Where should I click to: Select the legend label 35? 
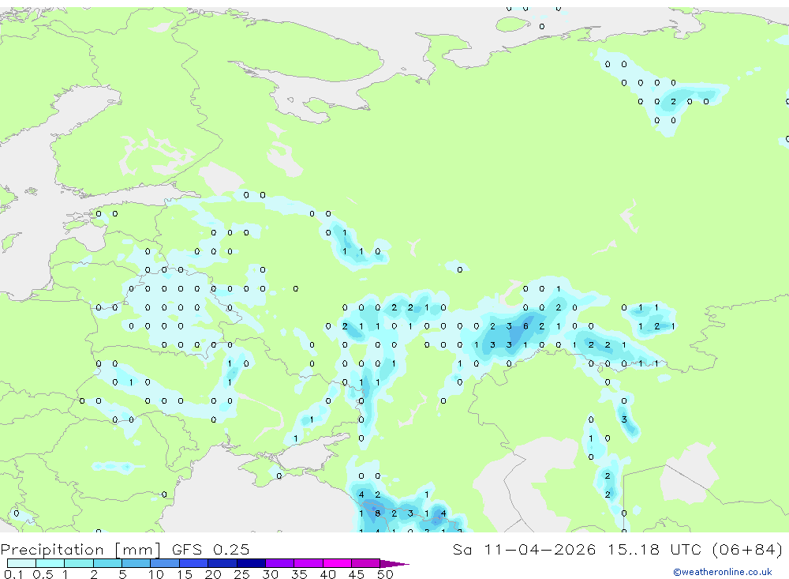tap(299, 574)
